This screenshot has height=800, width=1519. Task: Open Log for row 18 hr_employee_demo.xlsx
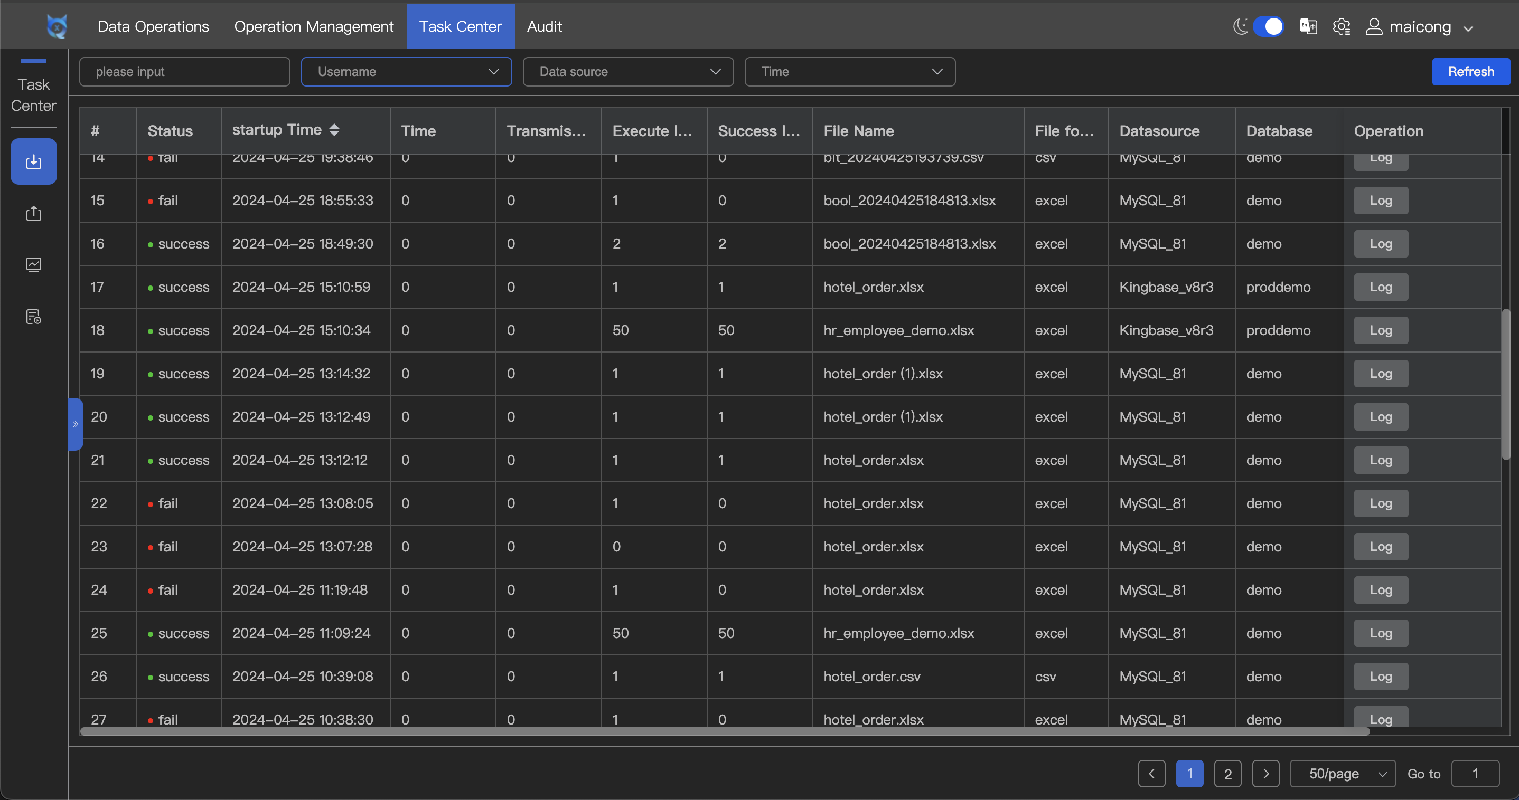tap(1381, 330)
